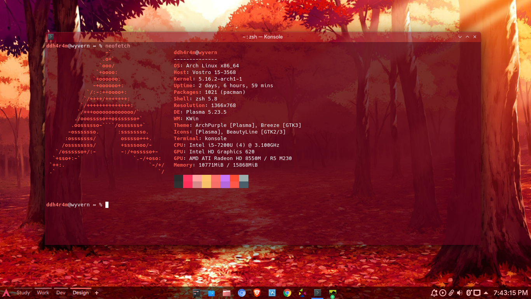Viewport: 531px width, 299px height.
Task: Click 'GPU: Intel HD Graphics 620' line
Action: [214, 152]
